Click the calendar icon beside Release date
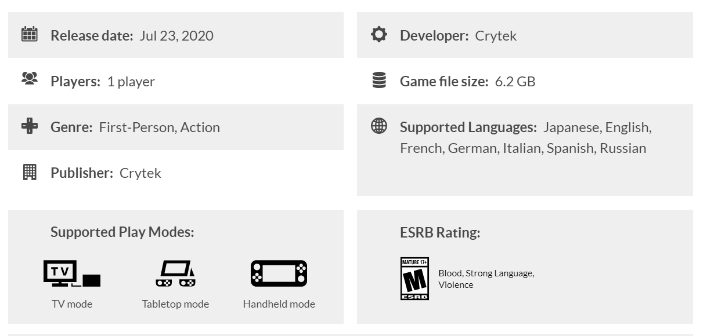Screen dimensions: 707x336 click(x=30, y=34)
